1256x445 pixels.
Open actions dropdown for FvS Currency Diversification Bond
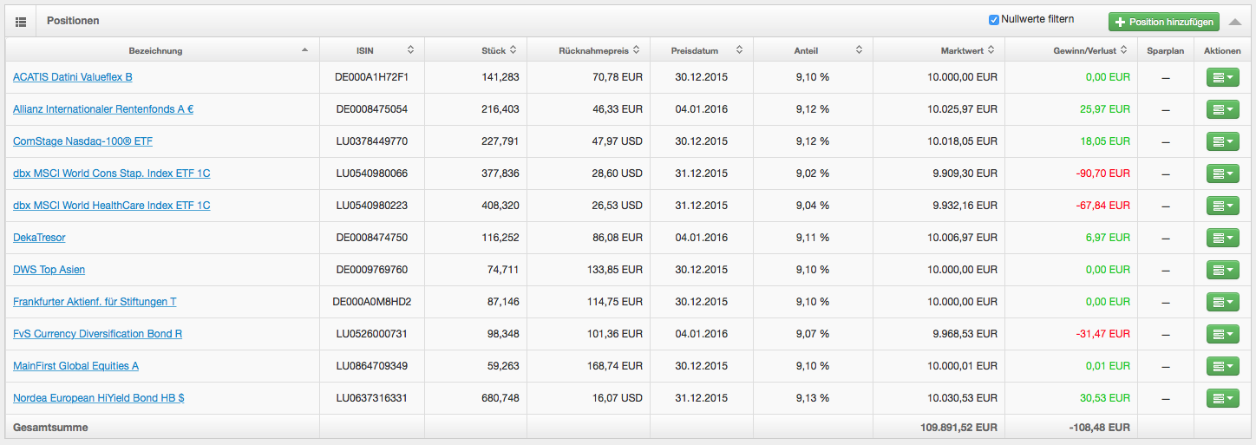[1222, 335]
